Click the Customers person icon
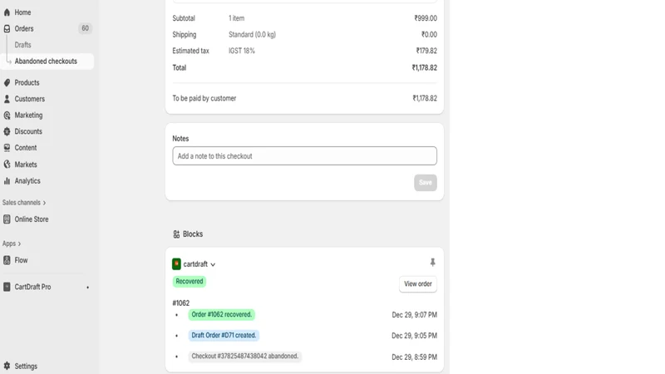 (x=7, y=99)
